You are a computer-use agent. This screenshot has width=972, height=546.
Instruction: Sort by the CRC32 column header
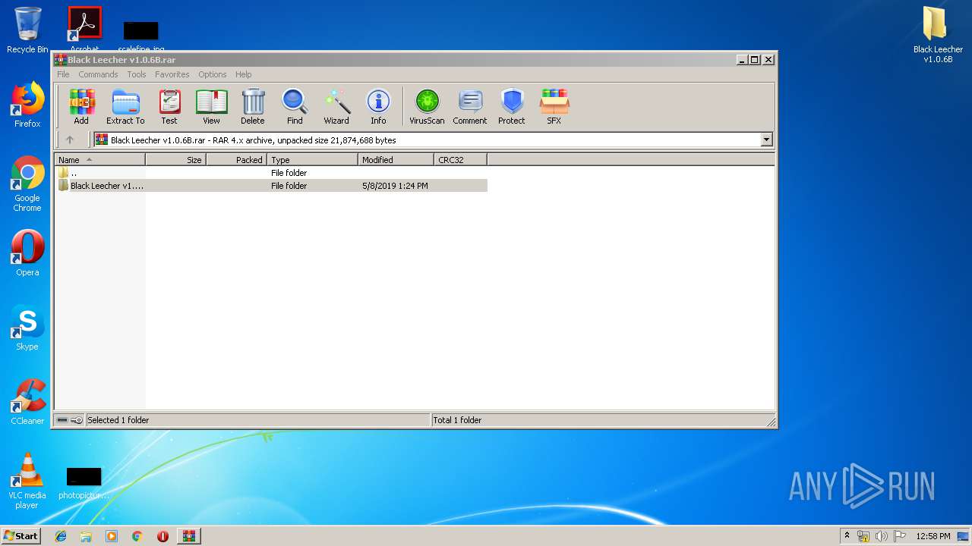tap(460, 160)
